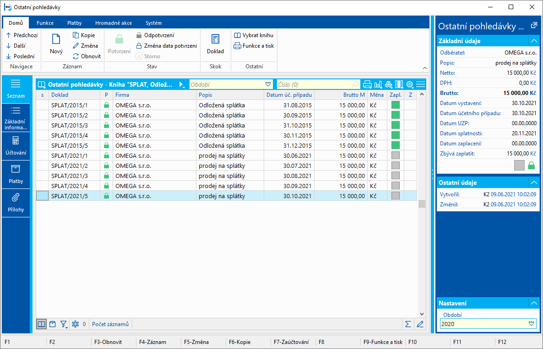This screenshot has width=543, height=349.
Task: Toggle book view icon in footer
Action: click(41, 324)
